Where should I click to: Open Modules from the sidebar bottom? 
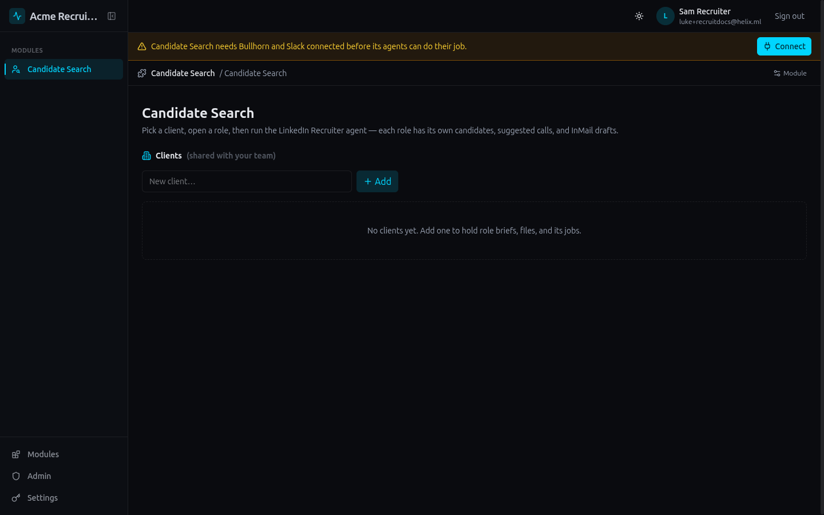click(x=64, y=454)
